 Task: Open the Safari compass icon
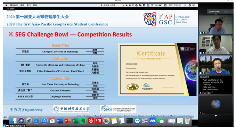coord(36,121)
